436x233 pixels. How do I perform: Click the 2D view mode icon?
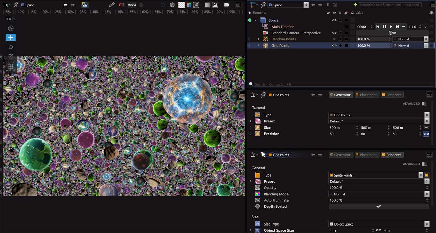click(x=85, y=5)
